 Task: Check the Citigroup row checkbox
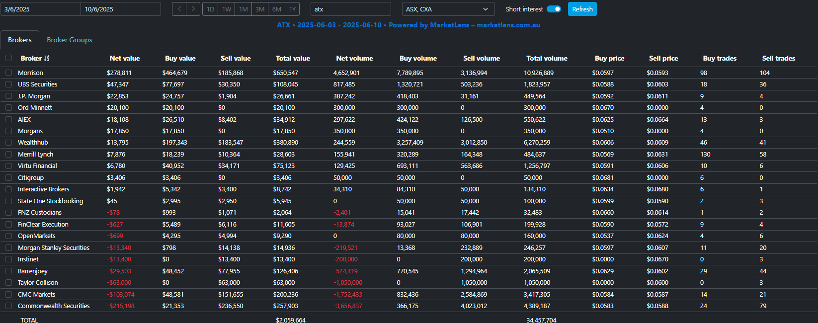[8, 177]
